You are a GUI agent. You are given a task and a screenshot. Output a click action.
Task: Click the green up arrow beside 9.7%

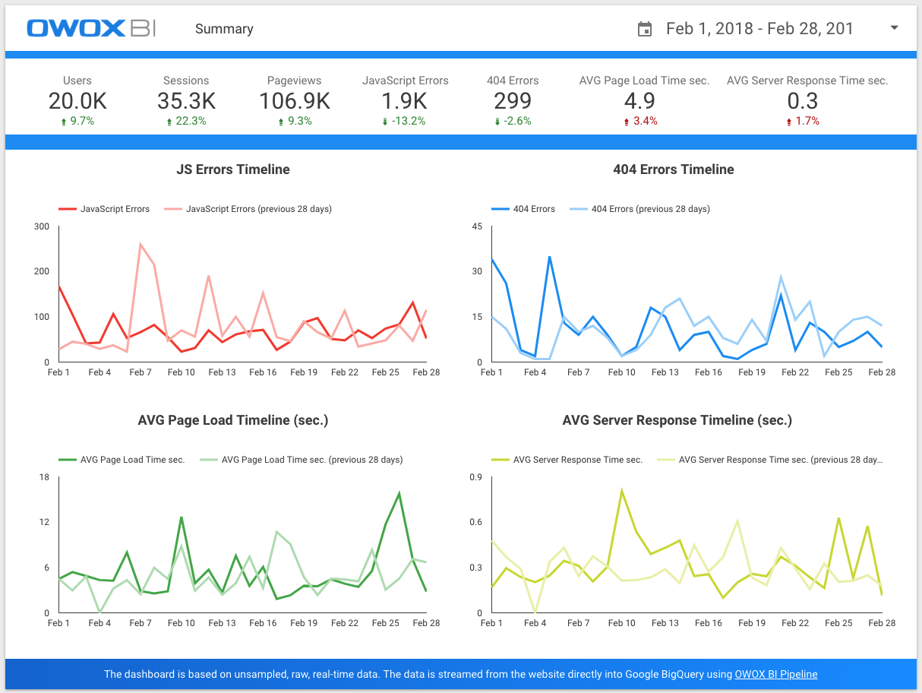(x=62, y=122)
